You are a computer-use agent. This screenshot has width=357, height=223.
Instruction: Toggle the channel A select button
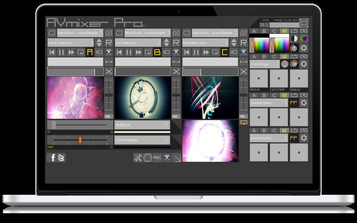90,52
